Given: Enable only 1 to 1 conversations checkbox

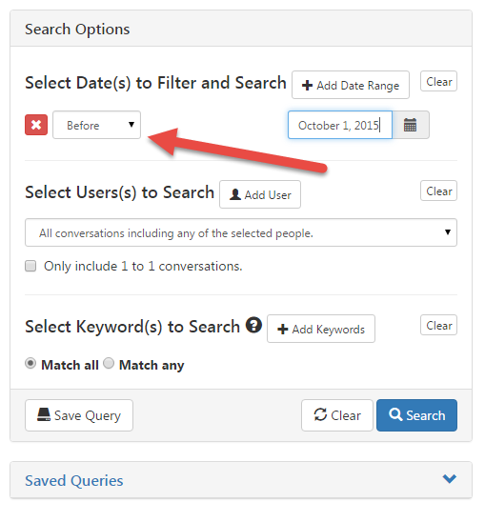Looking at the screenshot, I should pos(30,266).
